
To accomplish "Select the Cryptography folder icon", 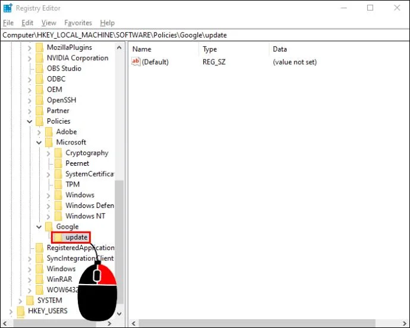I will point(58,153).
